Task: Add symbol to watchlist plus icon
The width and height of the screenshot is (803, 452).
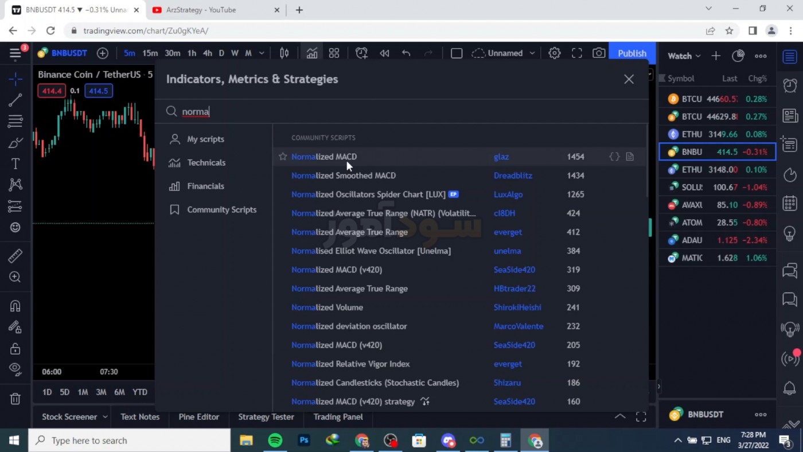Action: [x=716, y=56]
